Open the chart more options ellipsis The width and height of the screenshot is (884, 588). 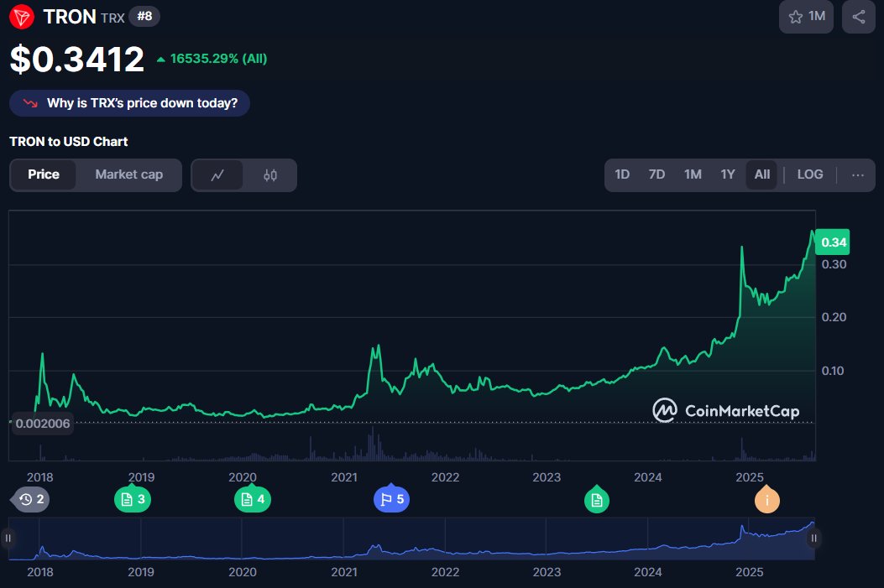(x=857, y=175)
